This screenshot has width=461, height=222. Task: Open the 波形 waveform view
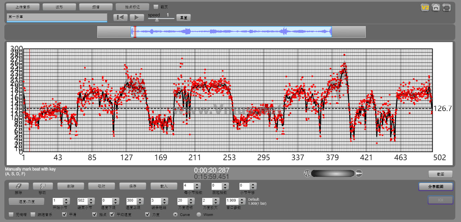coord(59,7)
